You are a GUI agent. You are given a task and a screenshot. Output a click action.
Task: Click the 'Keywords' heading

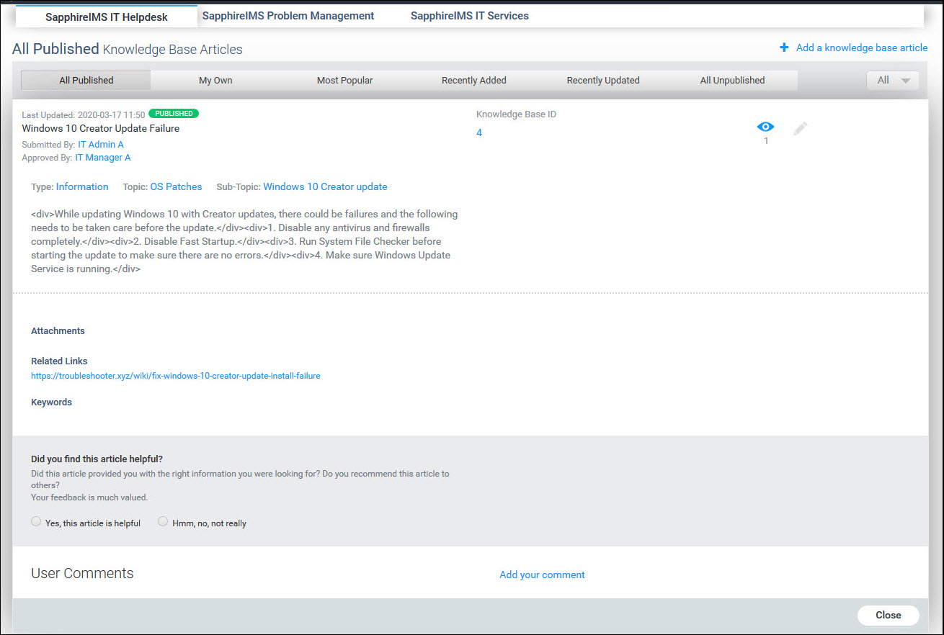[x=51, y=402]
